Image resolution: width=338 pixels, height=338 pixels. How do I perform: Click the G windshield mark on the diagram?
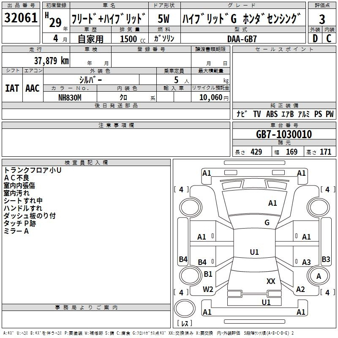(267, 223)
